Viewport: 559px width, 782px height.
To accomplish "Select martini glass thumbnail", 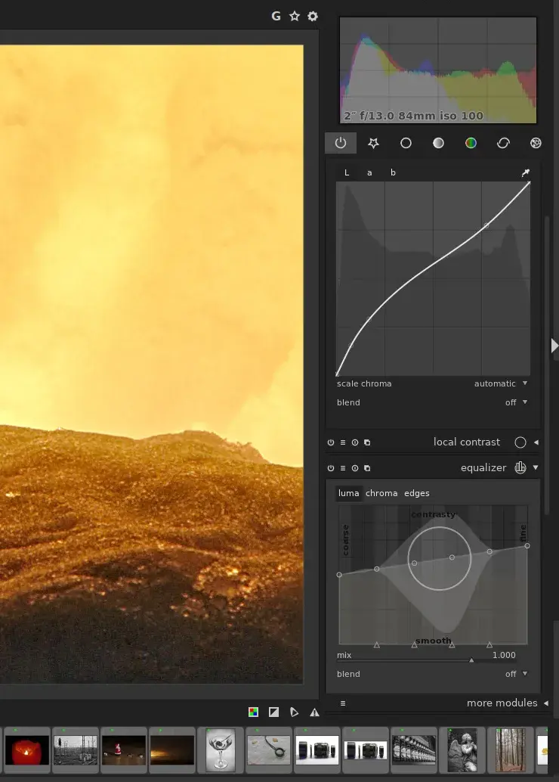I will (221, 750).
